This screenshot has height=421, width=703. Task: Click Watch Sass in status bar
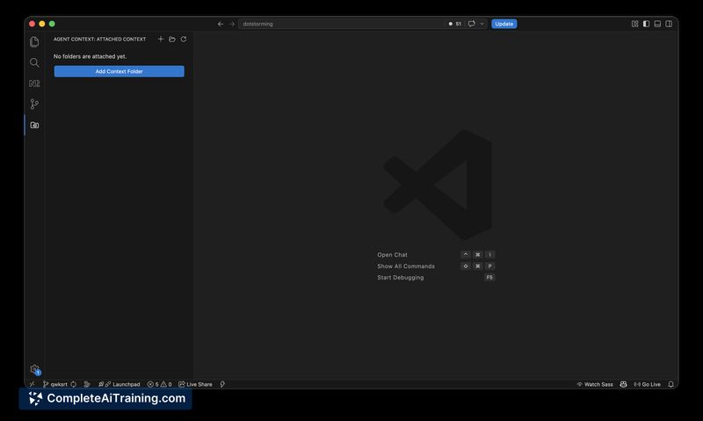595,384
